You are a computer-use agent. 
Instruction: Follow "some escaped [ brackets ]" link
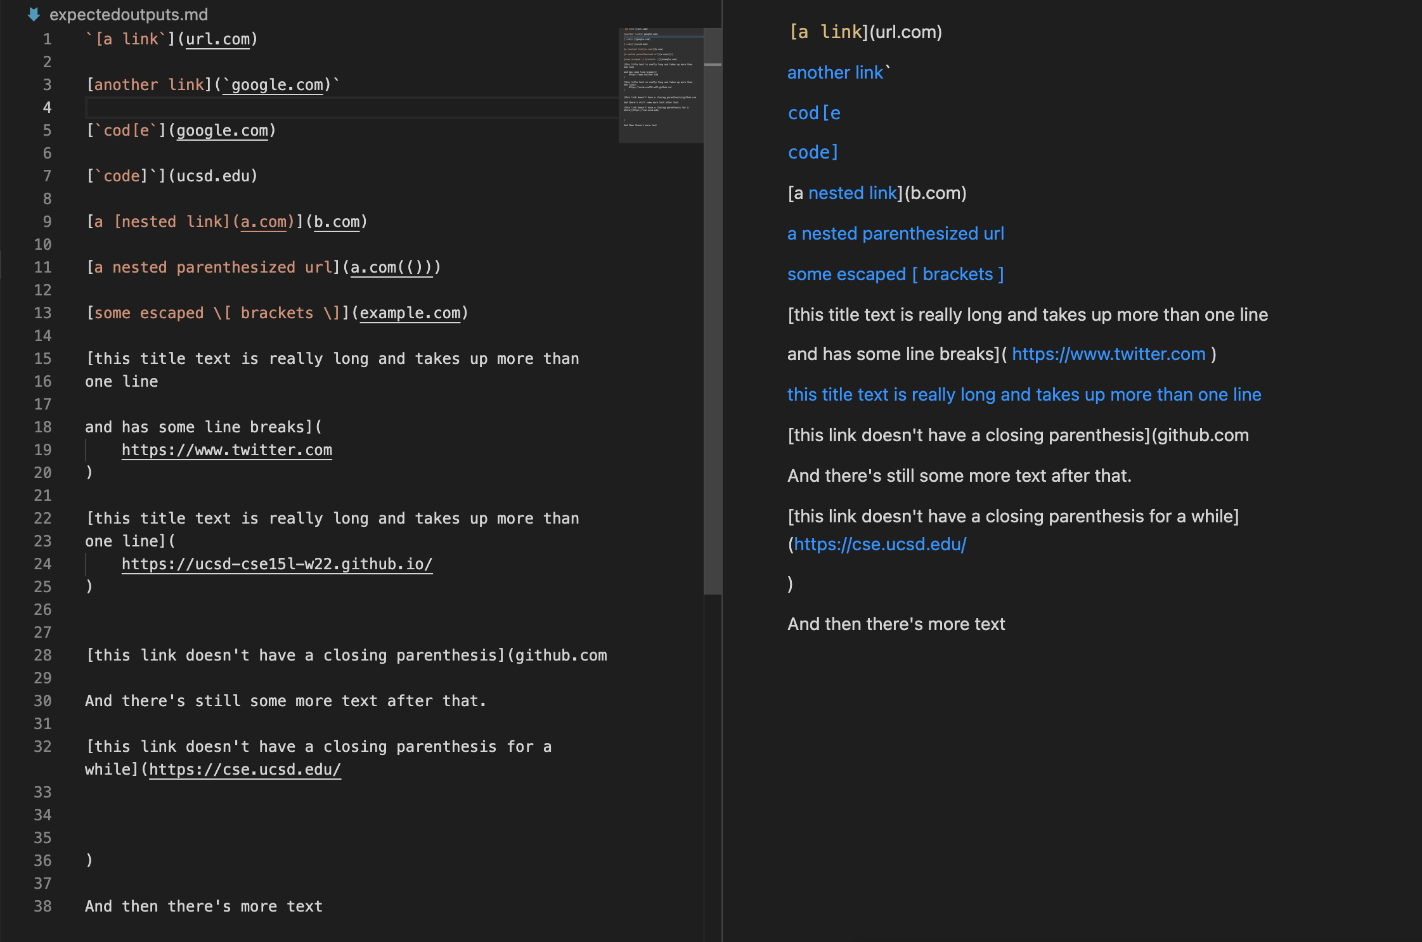click(895, 274)
